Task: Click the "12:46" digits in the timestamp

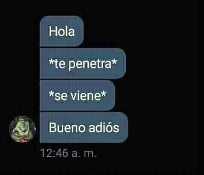Action: (54, 153)
